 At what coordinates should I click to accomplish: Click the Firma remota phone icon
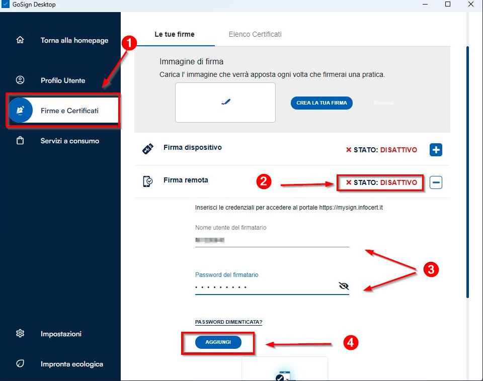tap(148, 181)
